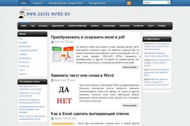Open ДИАГРАММЫ category in black menu
190x126 pixels.
pyautogui.click(x=58, y=26)
